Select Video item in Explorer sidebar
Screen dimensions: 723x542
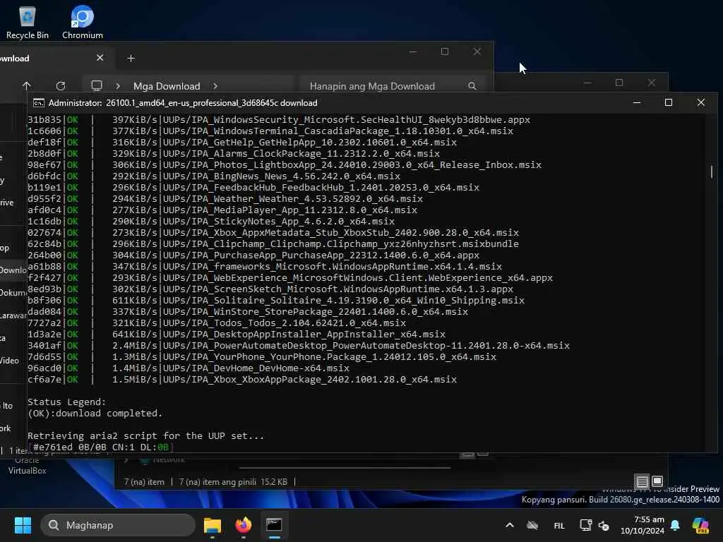point(9,361)
